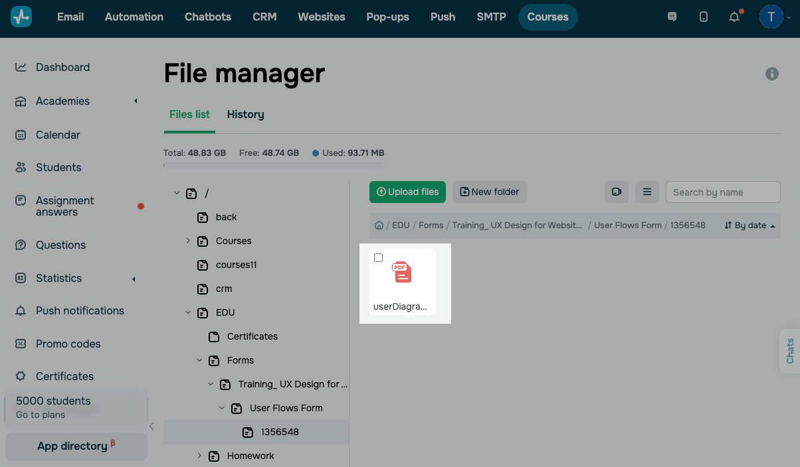Click the home icon in breadcrumb
This screenshot has height=467, width=800.
tap(379, 226)
